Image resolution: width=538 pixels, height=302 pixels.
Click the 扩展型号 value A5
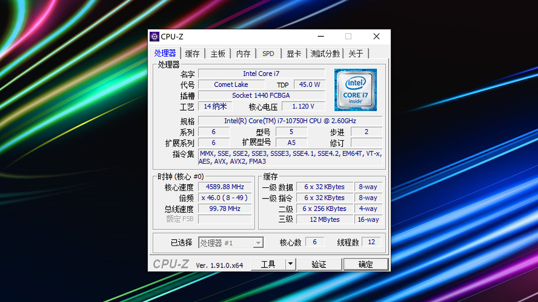pyautogui.click(x=291, y=142)
